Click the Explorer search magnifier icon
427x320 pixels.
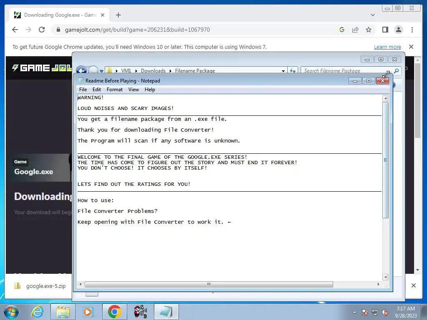(x=397, y=71)
